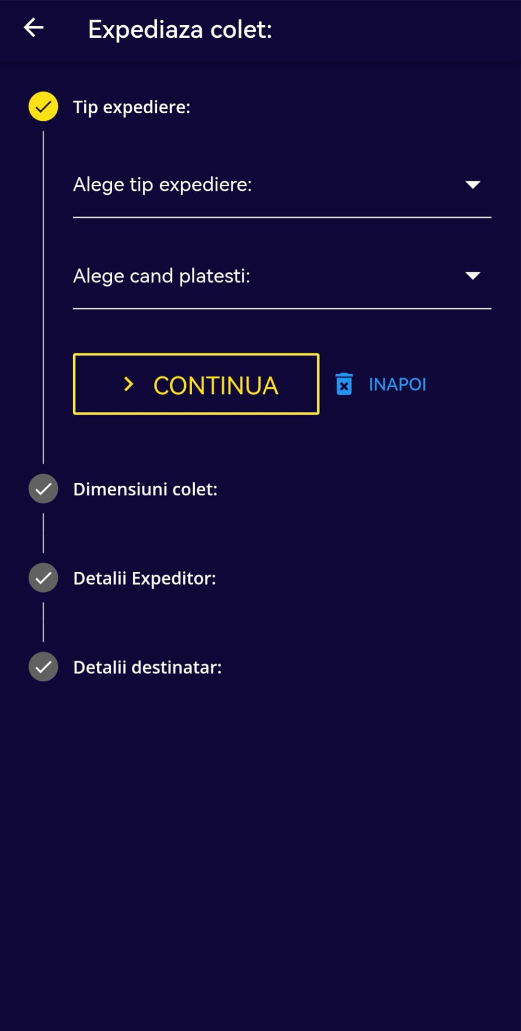Select the Detalii destinatar checkmark circle
Viewport: 521px width, 1031px height.
tap(43, 667)
